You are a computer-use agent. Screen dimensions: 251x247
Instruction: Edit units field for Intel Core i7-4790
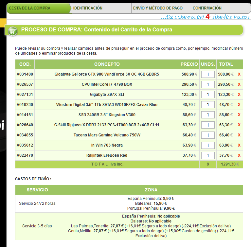click(208, 84)
